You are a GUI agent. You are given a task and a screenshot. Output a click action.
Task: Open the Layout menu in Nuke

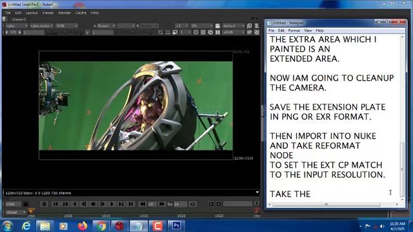click(x=32, y=13)
